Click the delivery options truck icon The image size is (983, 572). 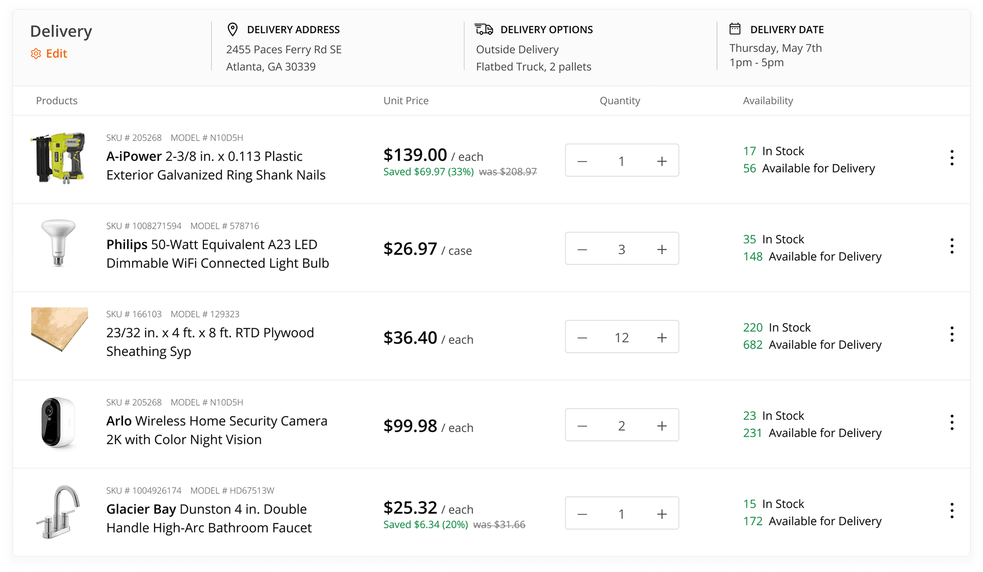(484, 29)
